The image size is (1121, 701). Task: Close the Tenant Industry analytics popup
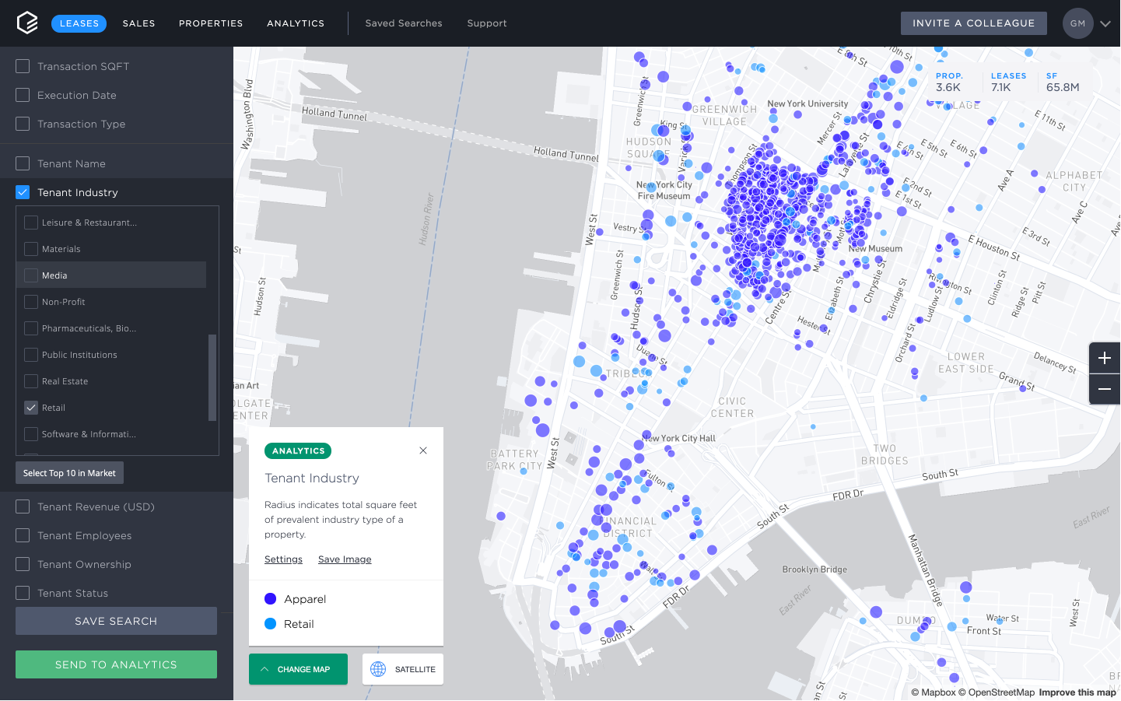tap(423, 450)
